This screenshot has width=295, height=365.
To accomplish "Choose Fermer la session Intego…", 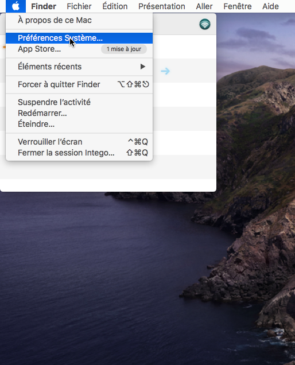I will point(79,153).
